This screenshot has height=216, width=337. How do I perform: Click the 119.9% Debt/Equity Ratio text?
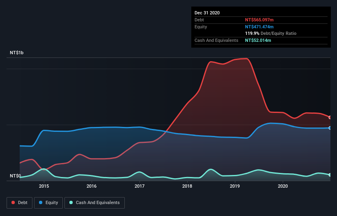coord(271,34)
